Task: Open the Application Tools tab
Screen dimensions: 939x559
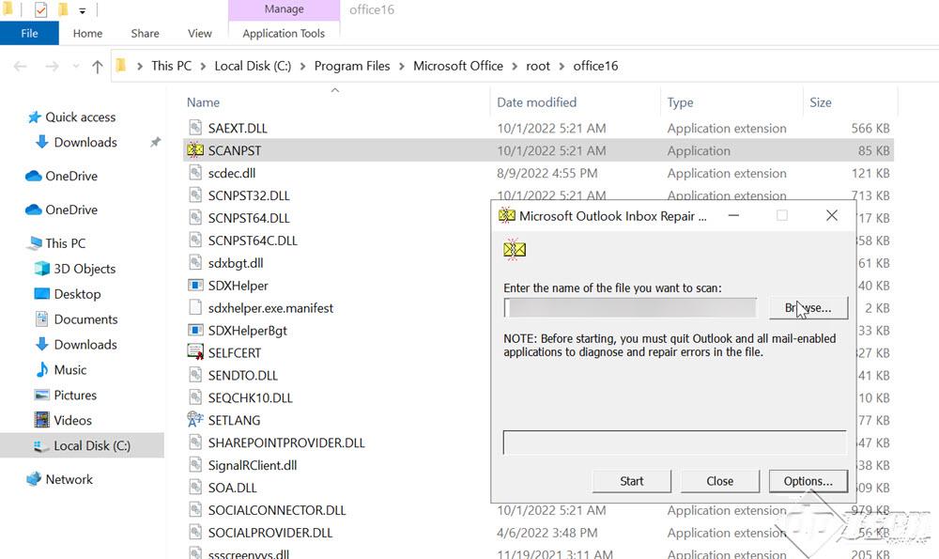Action: (x=284, y=33)
